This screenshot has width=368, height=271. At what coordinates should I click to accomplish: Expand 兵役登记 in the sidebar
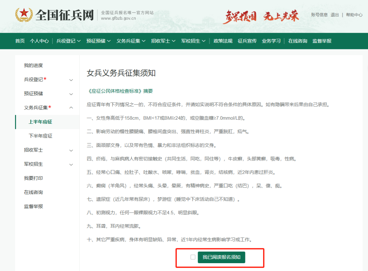click(x=71, y=80)
